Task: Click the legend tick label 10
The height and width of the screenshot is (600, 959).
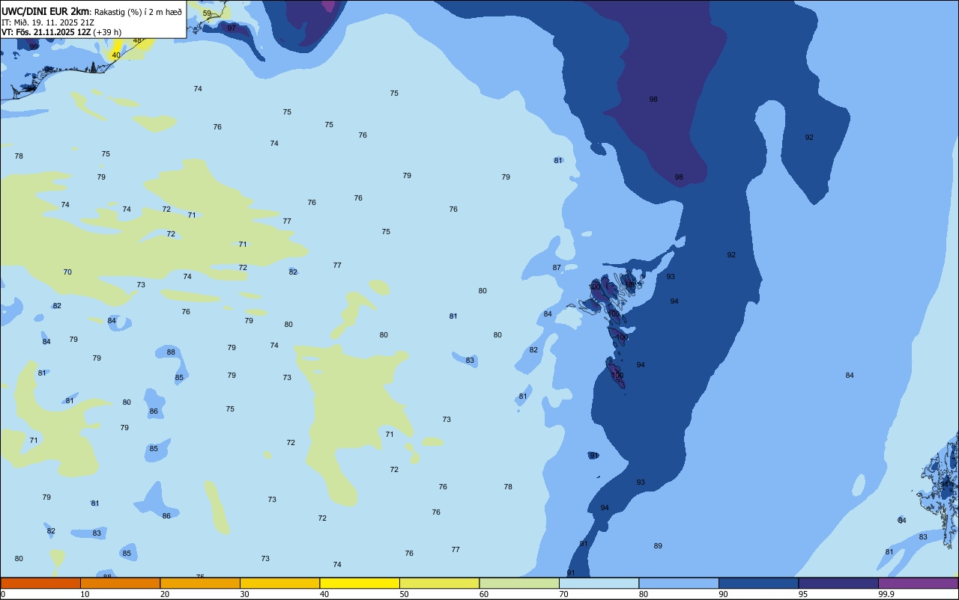Action: [x=85, y=594]
